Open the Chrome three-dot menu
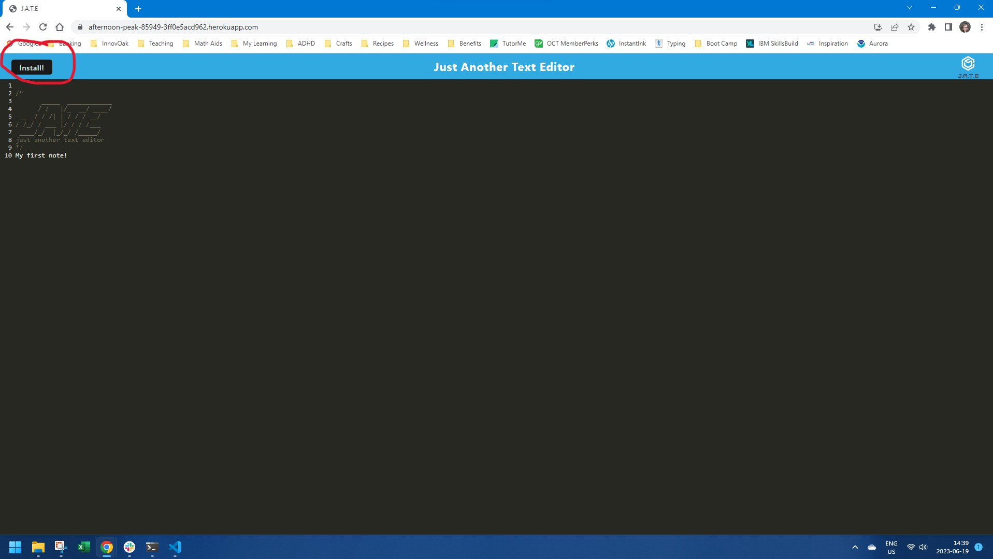The width and height of the screenshot is (993, 559). coord(982,26)
